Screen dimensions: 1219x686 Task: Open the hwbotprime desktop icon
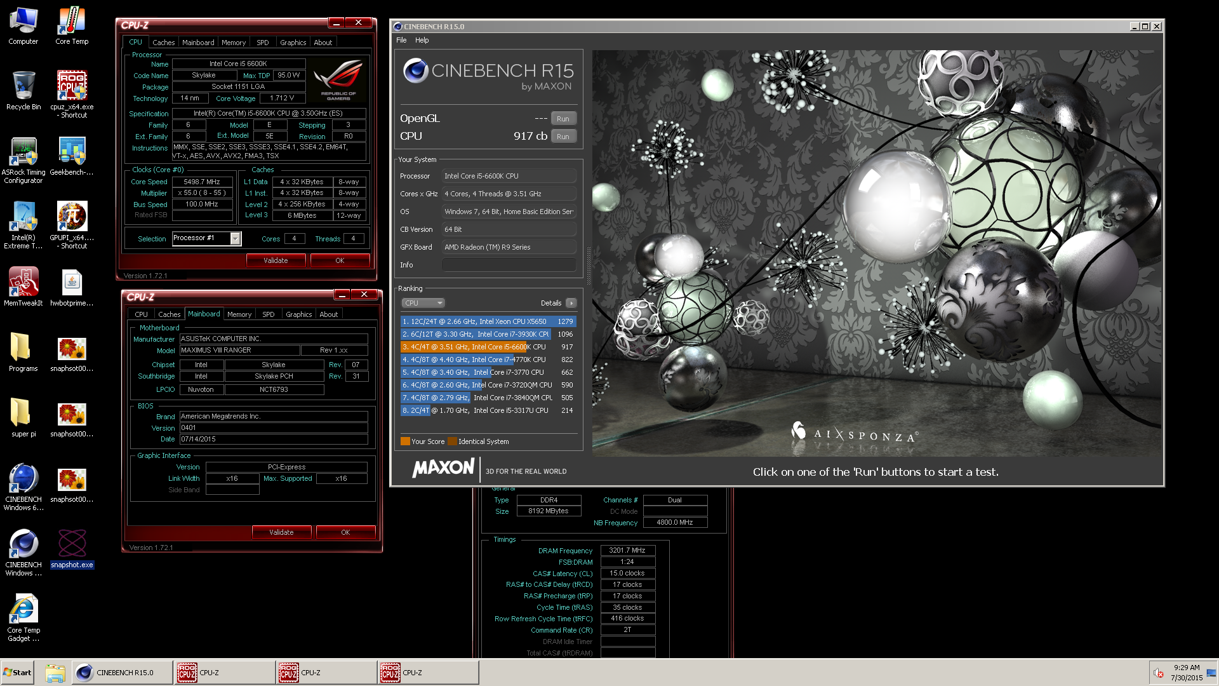click(x=72, y=287)
